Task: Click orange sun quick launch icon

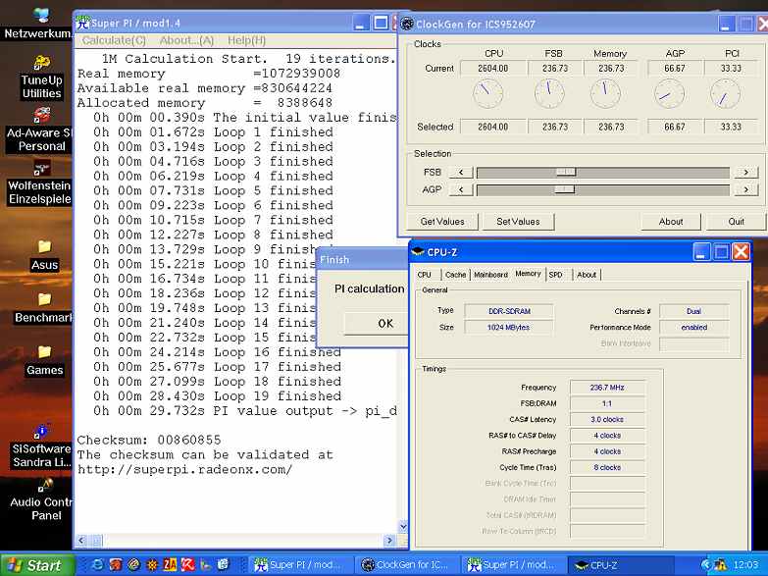Action: click(152, 565)
